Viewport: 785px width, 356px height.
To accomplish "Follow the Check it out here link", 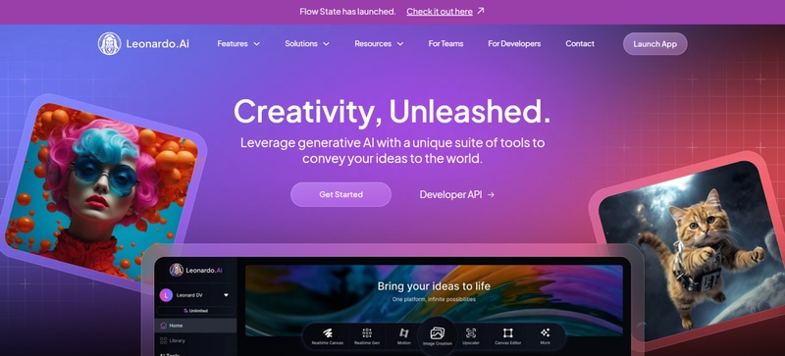I will tap(440, 11).
